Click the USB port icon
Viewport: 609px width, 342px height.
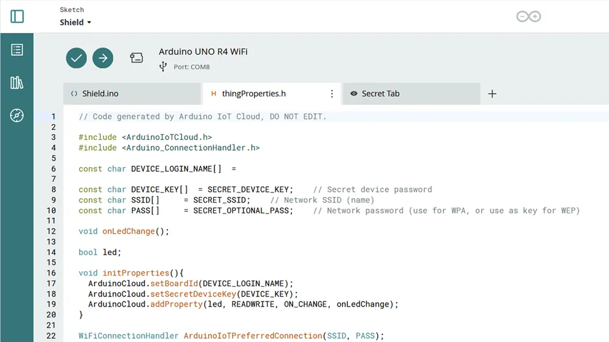(x=163, y=66)
